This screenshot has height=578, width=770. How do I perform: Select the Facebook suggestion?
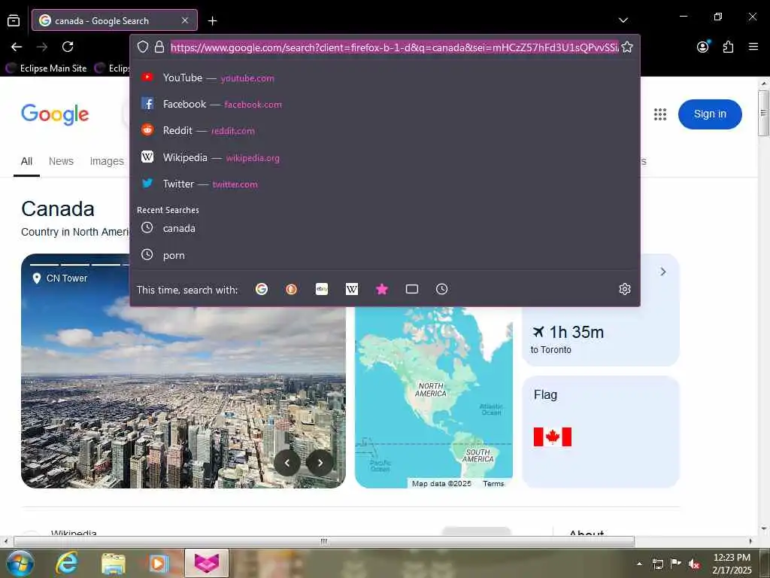pyautogui.click(x=385, y=104)
